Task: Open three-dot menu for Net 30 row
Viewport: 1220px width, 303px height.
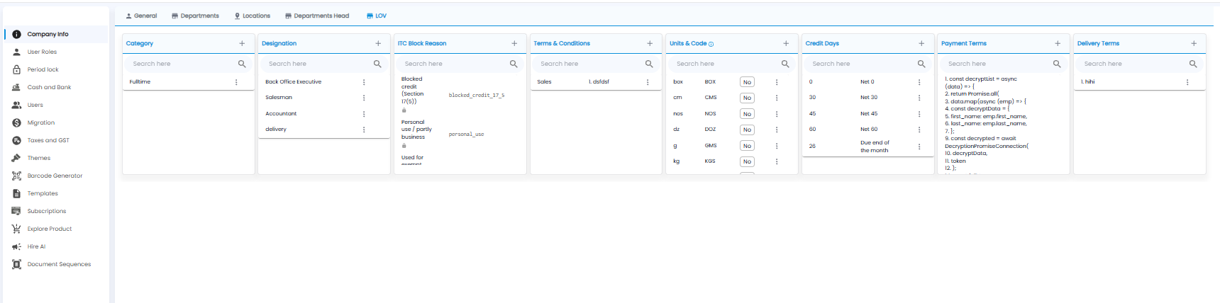Action: click(919, 98)
